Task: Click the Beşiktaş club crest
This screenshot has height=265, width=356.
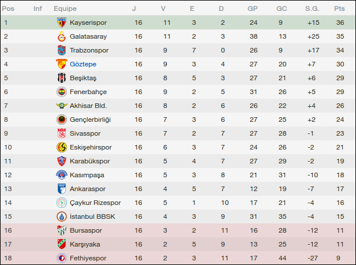Action: pyautogui.click(x=61, y=78)
